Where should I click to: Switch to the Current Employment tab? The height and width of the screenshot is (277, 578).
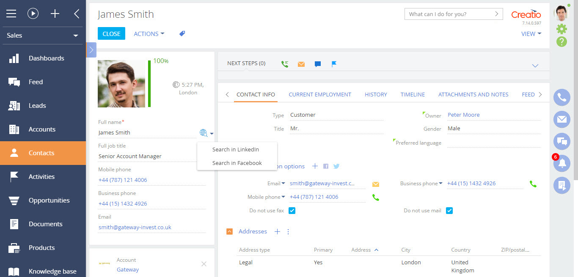320,94
